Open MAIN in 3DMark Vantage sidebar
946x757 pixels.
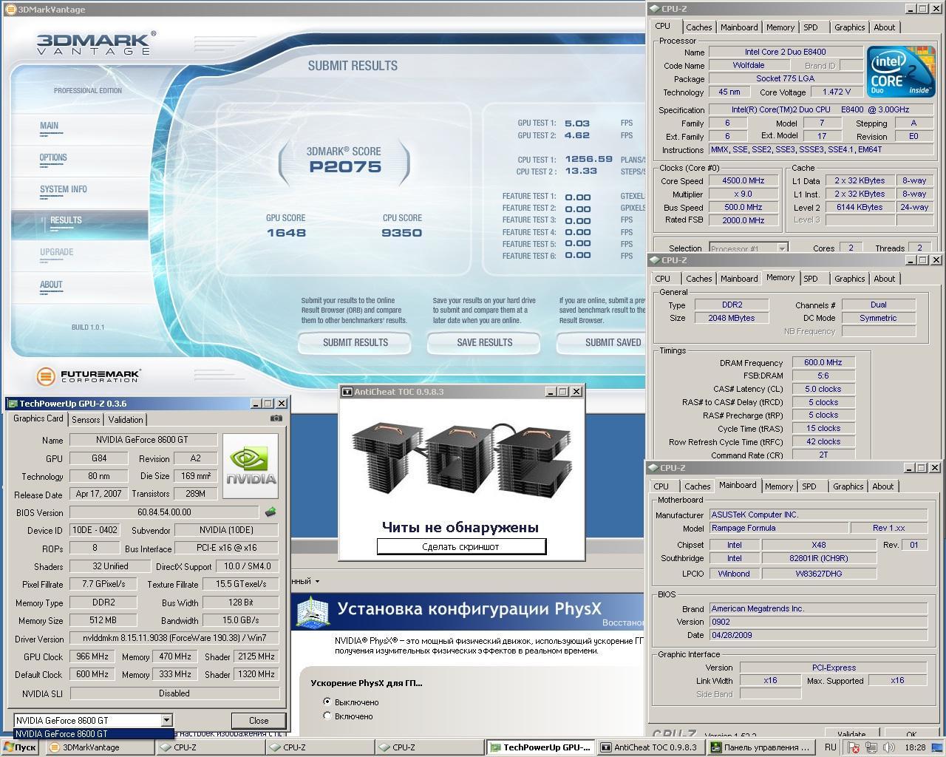[x=50, y=126]
